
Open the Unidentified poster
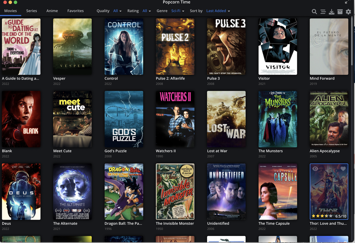227,192
